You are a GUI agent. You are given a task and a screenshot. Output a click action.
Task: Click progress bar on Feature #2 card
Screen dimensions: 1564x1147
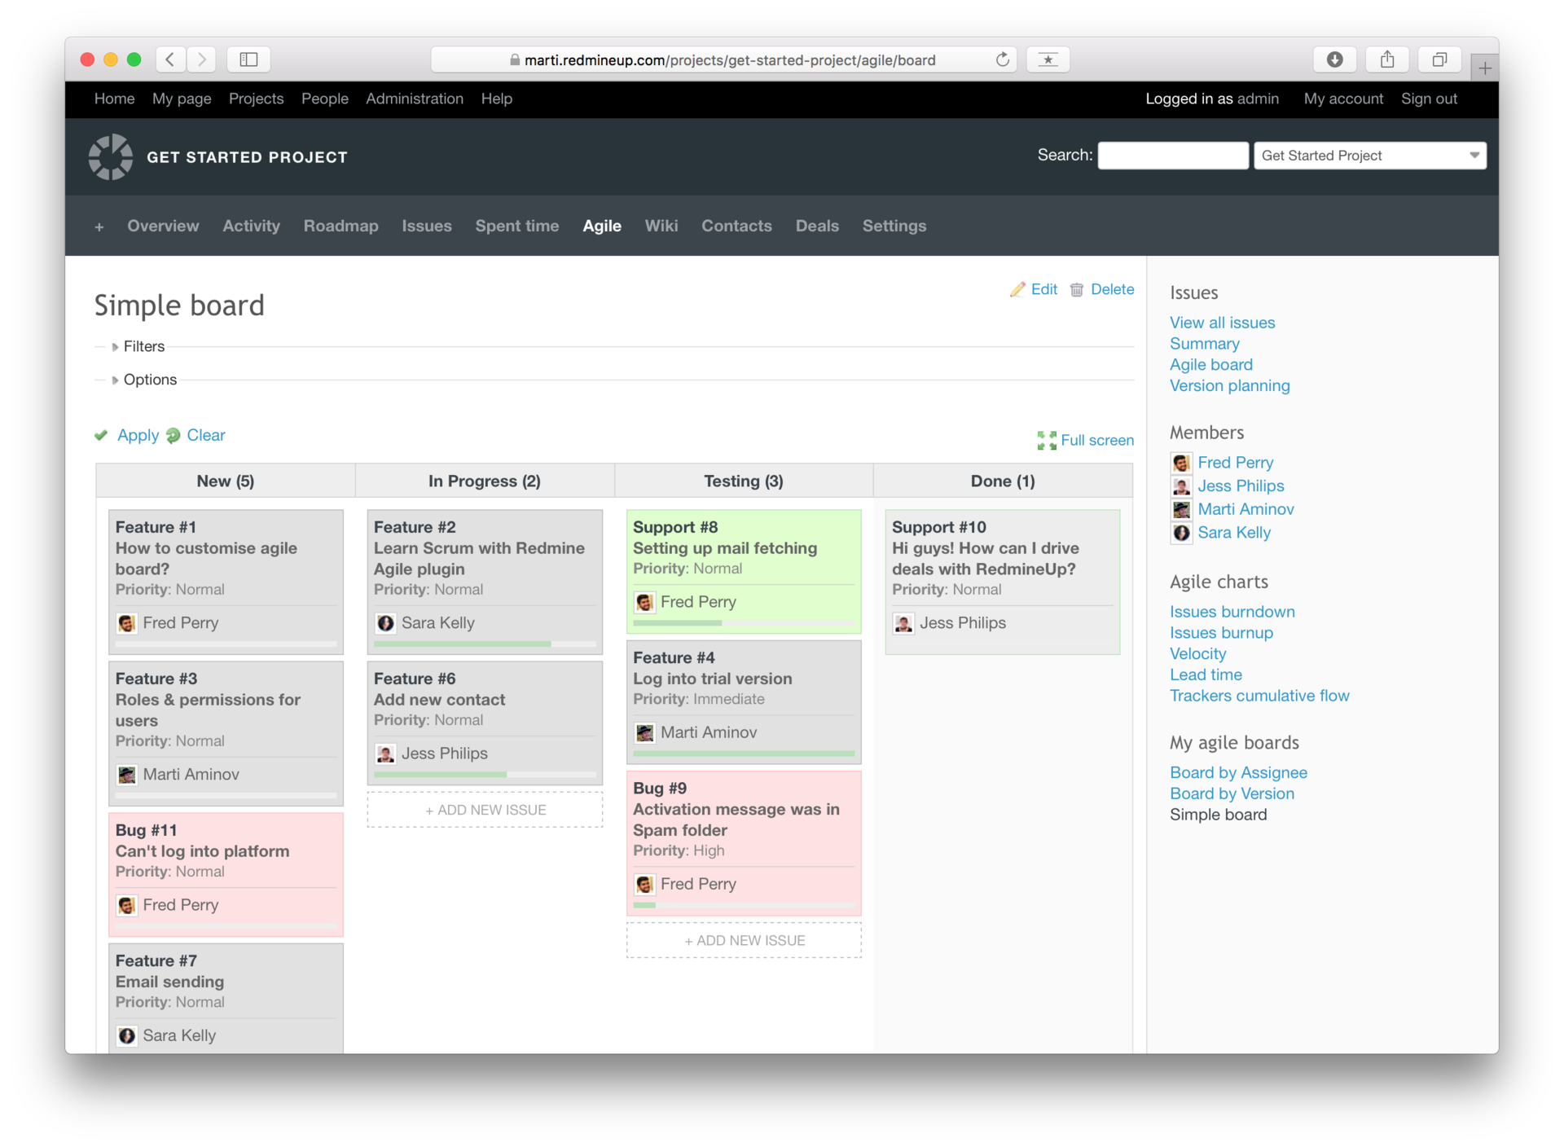point(485,644)
